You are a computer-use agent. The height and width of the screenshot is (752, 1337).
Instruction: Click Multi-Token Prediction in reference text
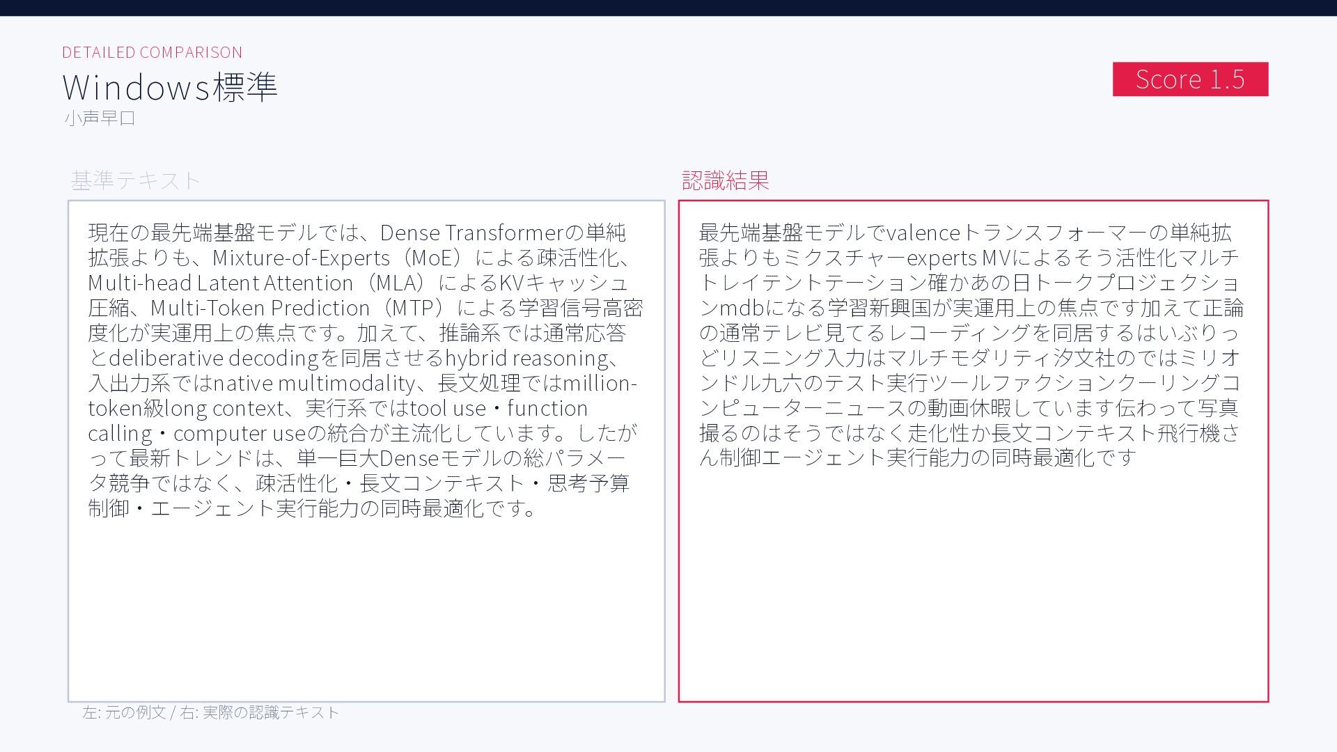(x=260, y=308)
